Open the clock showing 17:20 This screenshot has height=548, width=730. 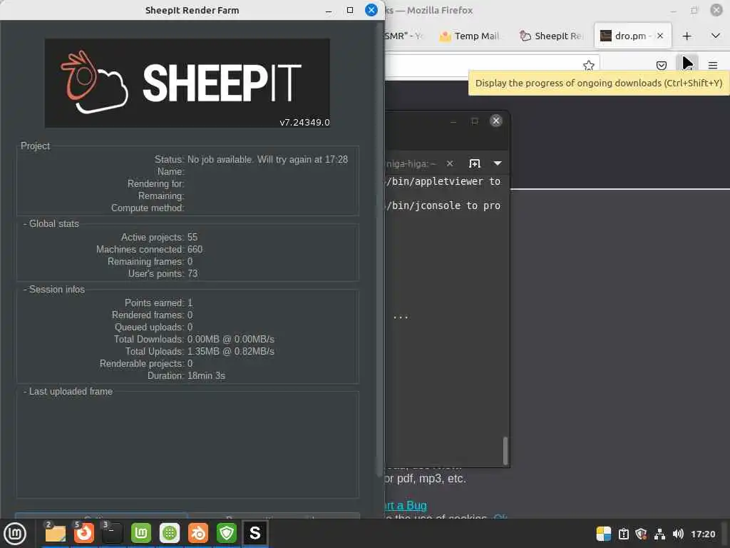703,534
